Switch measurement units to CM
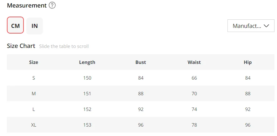This screenshot has height=136, width=277. 15,26
